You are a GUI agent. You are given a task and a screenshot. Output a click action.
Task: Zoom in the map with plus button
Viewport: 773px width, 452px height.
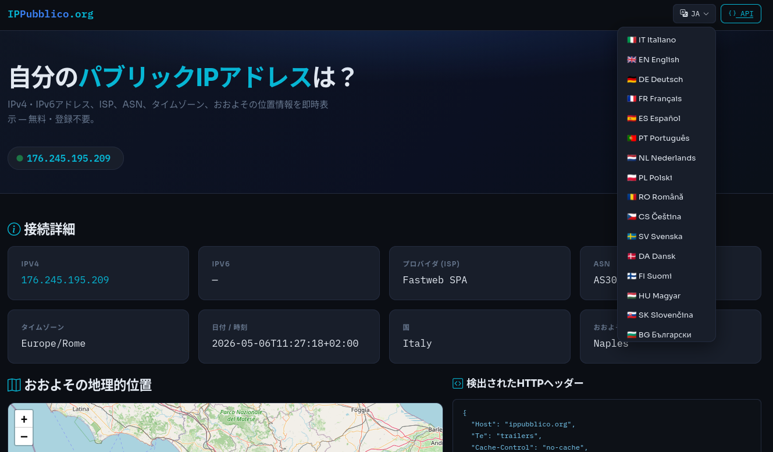pyautogui.click(x=24, y=419)
